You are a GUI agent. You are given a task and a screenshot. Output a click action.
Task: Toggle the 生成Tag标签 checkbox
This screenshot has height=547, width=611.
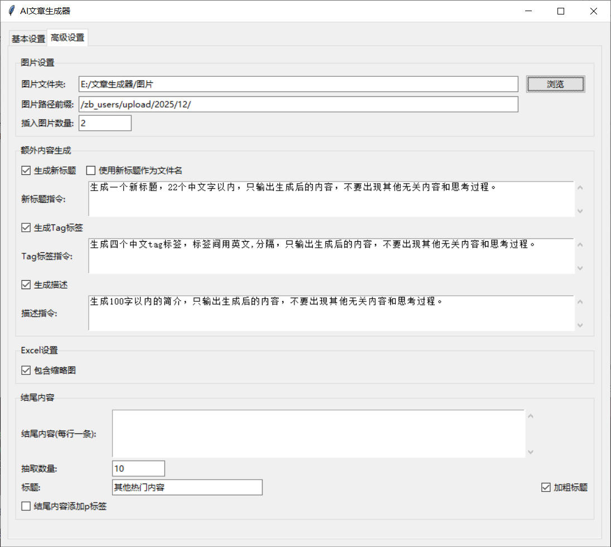coord(26,227)
